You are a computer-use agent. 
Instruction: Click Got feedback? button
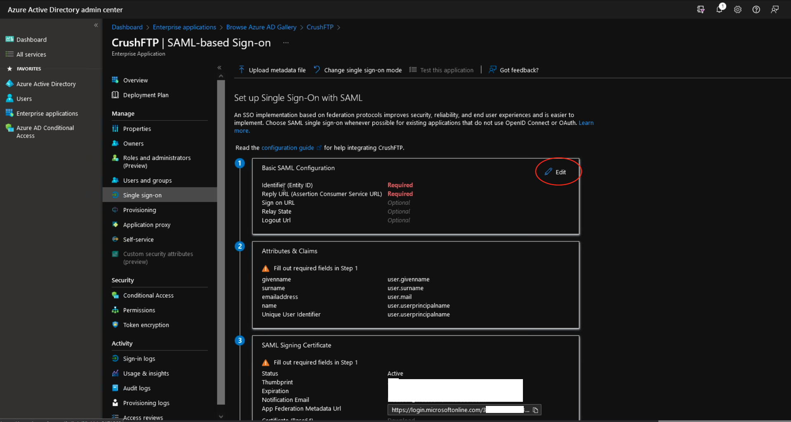[x=513, y=70]
